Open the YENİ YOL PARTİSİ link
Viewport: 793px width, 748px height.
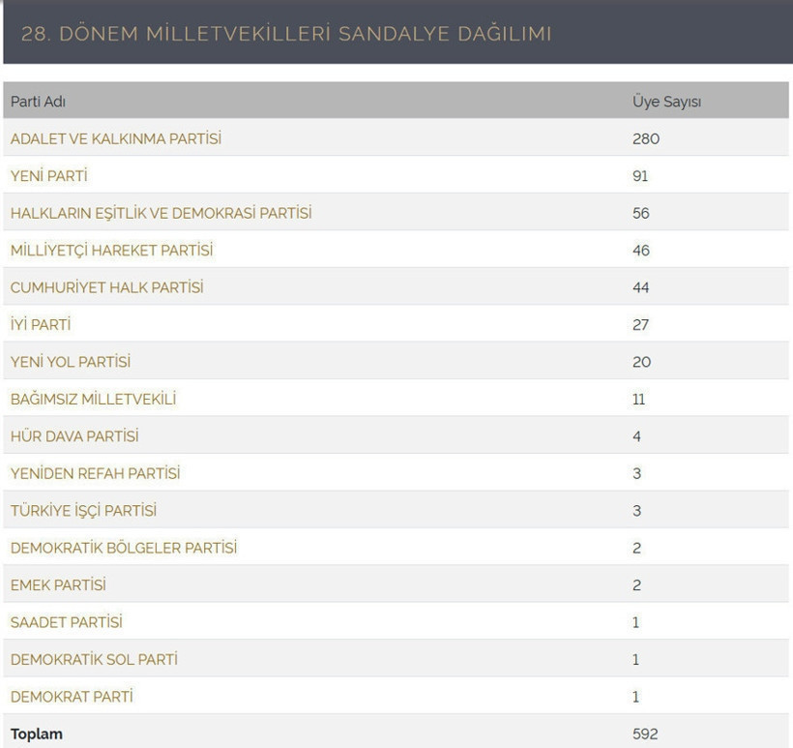click(71, 362)
